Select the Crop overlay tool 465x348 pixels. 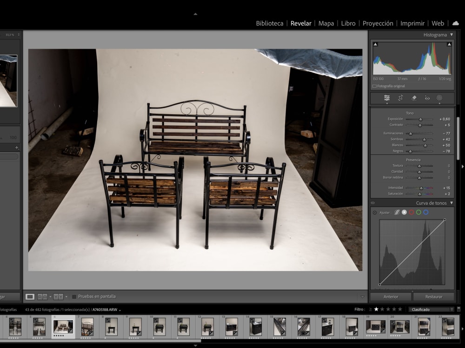[x=400, y=98]
